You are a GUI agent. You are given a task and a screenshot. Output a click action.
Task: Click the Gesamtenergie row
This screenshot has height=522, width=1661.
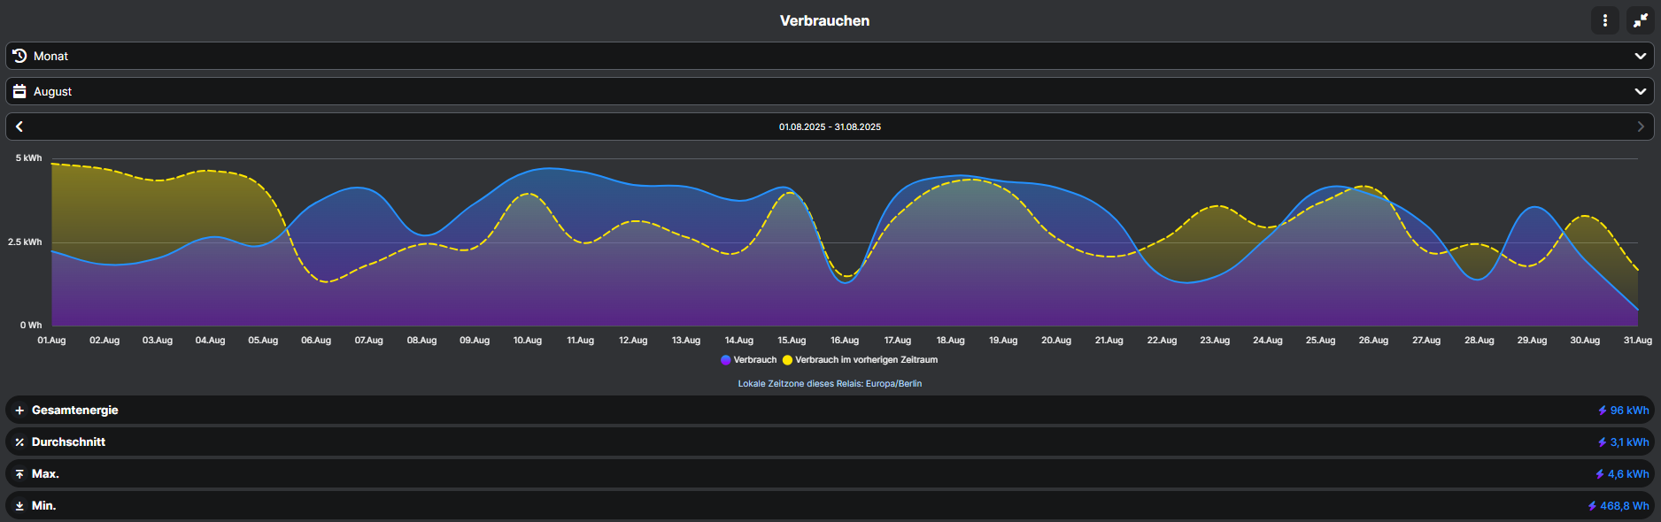click(x=829, y=411)
